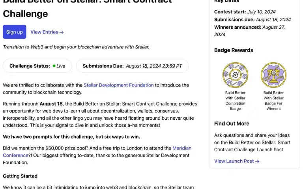The image size is (303, 189).
Task: Click the Getting Started heading
Action: [20, 176]
